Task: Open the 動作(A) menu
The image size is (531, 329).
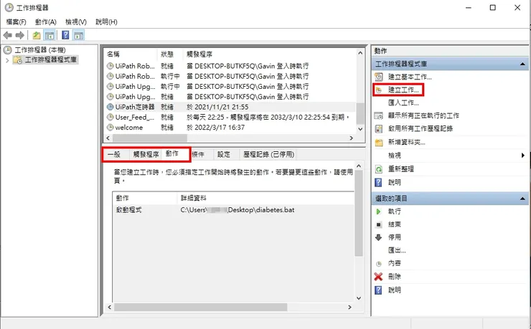Action: point(45,22)
